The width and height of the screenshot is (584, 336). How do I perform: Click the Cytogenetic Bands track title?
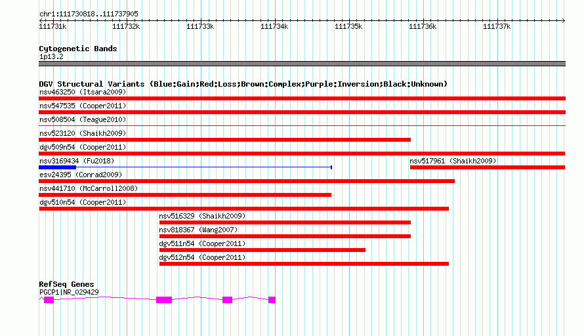(78, 49)
